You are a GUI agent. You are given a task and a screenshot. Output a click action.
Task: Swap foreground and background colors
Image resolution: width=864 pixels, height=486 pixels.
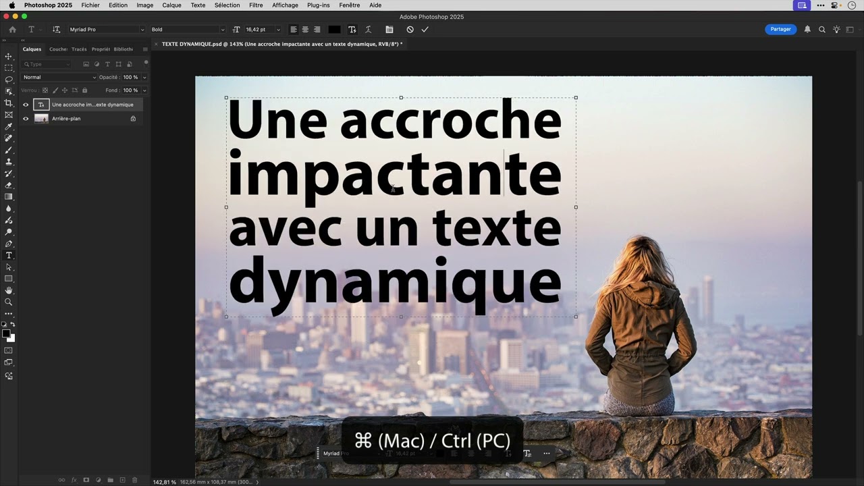point(13,325)
